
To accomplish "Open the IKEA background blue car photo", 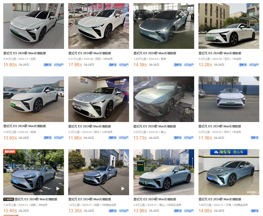I will coord(164,172).
